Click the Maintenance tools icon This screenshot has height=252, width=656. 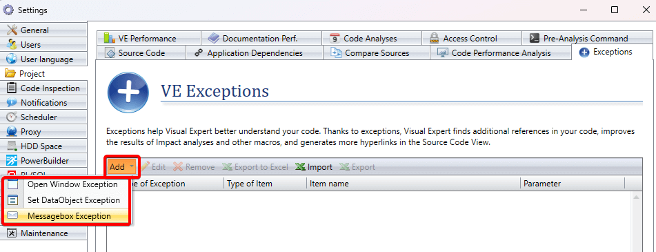[12, 233]
